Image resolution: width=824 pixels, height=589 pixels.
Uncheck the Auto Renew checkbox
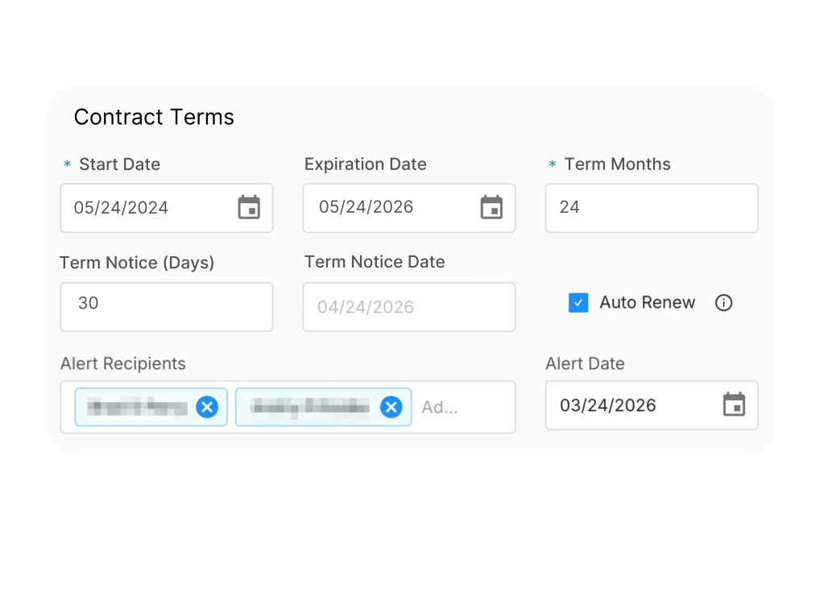(x=578, y=303)
